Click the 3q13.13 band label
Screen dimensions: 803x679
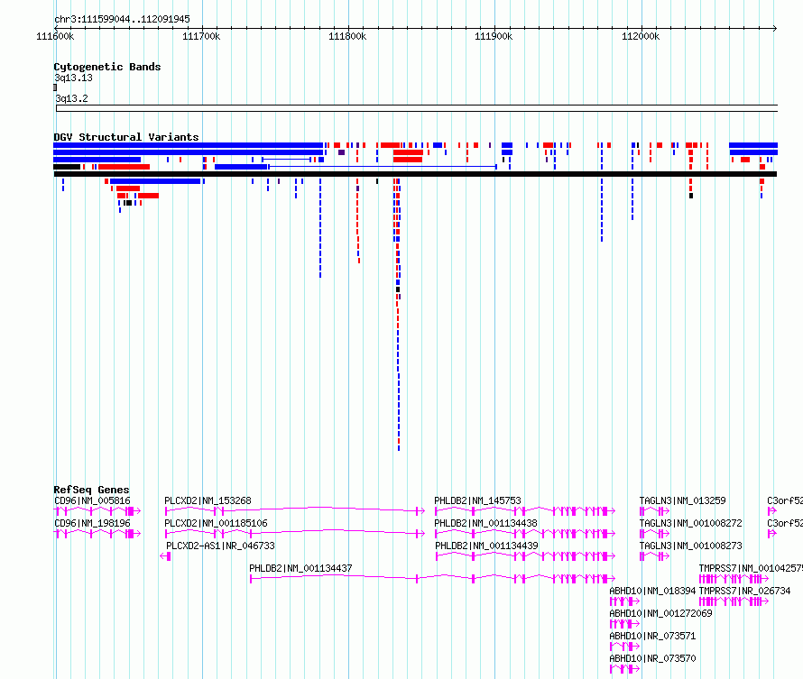click(x=73, y=78)
